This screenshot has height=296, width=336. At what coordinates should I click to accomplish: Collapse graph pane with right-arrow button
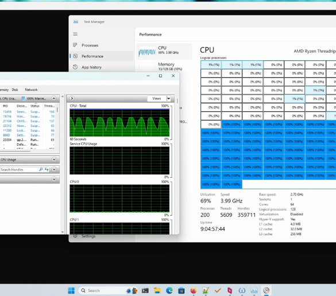click(72, 99)
